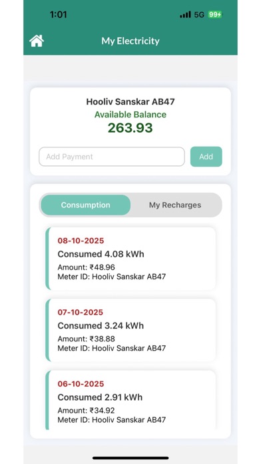
Task: Switch to the My Recharges tab
Action: 175,205
